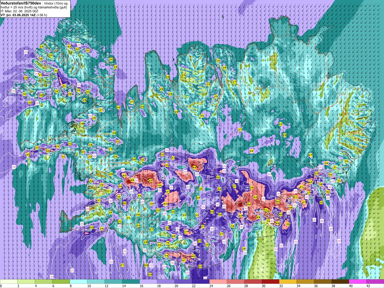Select the light pink 24–26 m/s legend swatch
The height and width of the screenshot is (288, 384).
218,282
